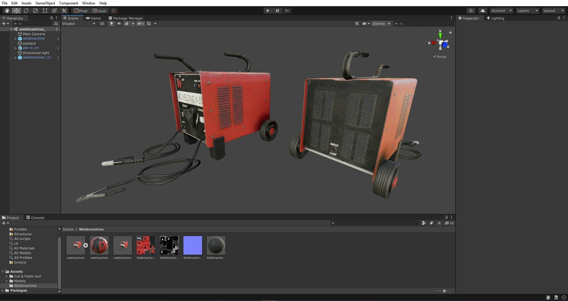This screenshot has width=568, height=301.
Task: Open the Available Custom Editor Tools menu
Action: pyautogui.click(x=64, y=10)
